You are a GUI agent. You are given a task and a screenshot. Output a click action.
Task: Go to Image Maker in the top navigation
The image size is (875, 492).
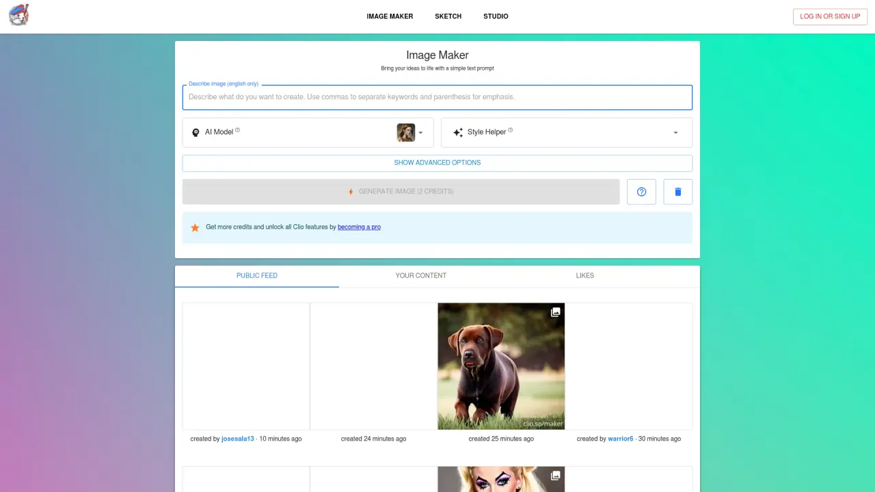(x=390, y=16)
